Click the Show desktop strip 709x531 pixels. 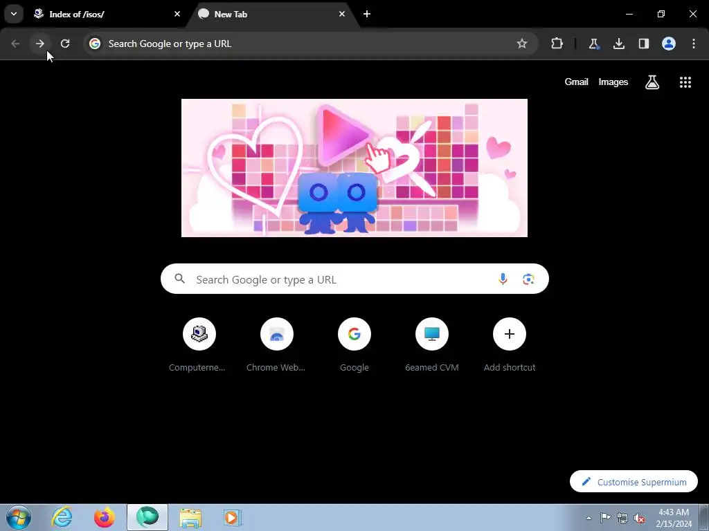(x=704, y=518)
